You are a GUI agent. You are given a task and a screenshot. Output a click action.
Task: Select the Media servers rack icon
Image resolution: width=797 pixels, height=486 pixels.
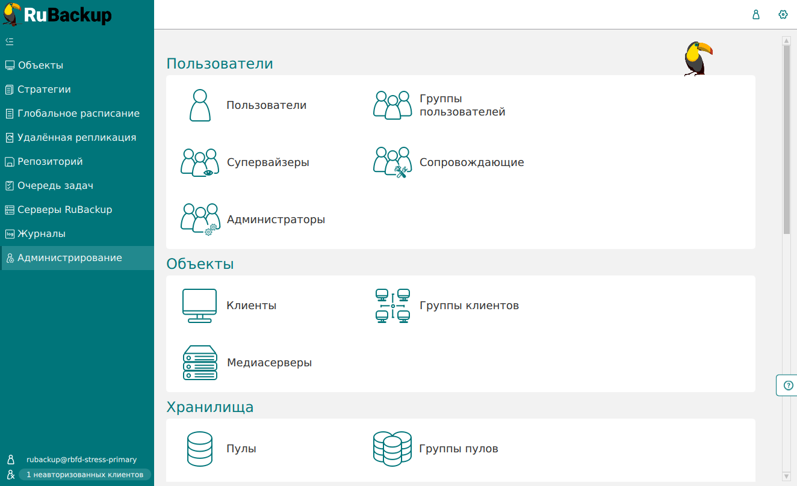(x=200, y=363)
